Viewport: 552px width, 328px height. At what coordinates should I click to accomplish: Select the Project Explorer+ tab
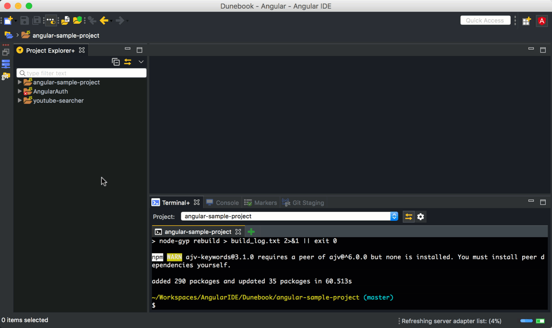click(50, 50)
